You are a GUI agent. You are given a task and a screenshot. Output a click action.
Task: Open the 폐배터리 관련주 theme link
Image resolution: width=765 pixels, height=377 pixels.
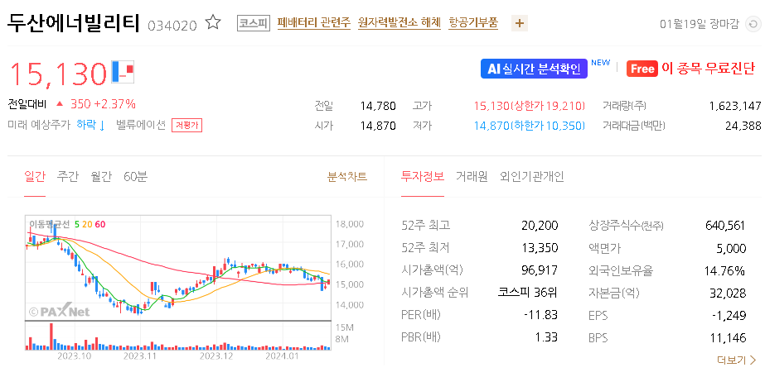314,23
